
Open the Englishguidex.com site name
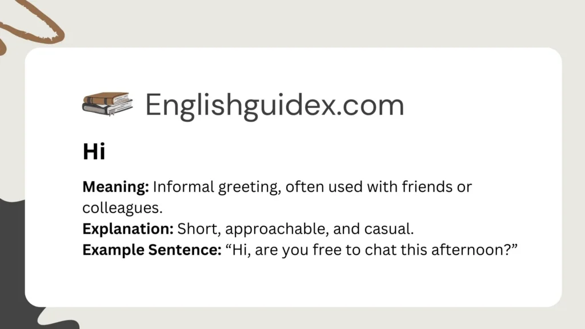click(x=274, y=105)
